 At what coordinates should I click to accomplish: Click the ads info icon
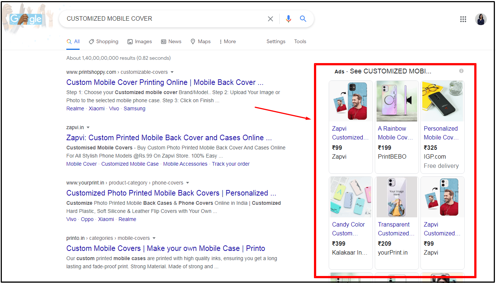[461, 71]
